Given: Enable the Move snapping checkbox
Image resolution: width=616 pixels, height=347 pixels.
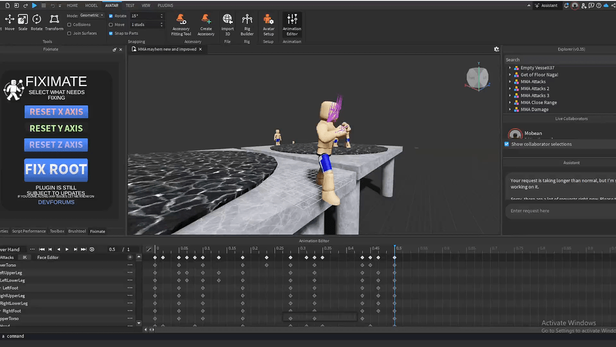Looking at the screenshot, I should [111, 24].
